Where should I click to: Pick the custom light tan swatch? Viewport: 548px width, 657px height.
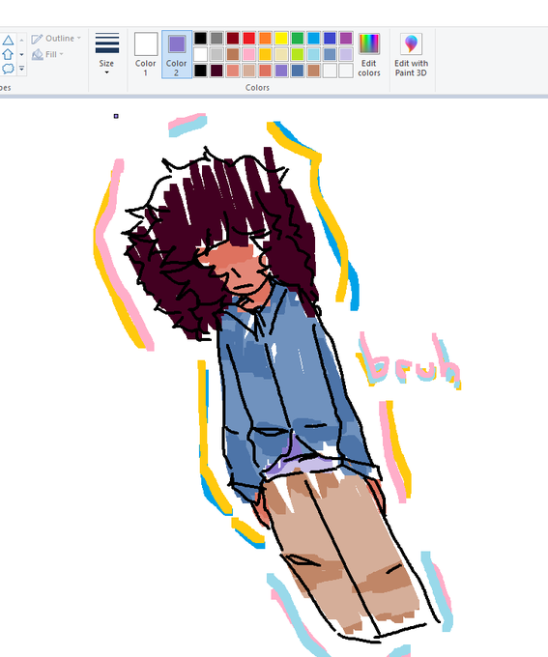249,71
